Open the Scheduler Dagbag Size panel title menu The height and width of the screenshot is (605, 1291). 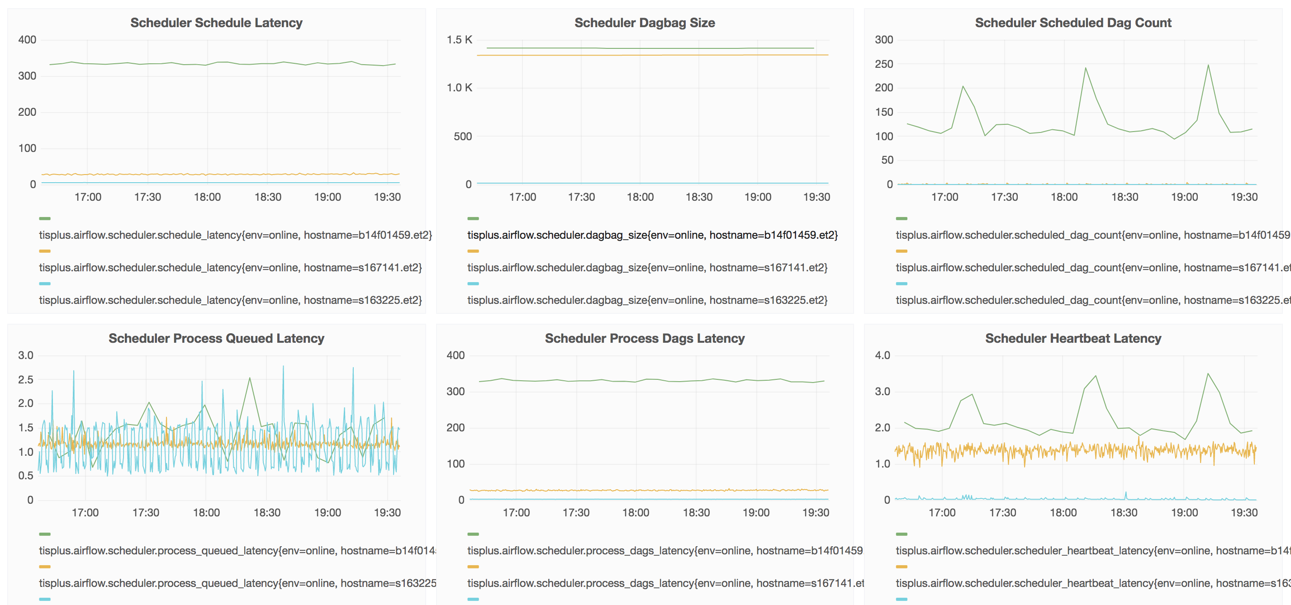(x=645, y=23)
